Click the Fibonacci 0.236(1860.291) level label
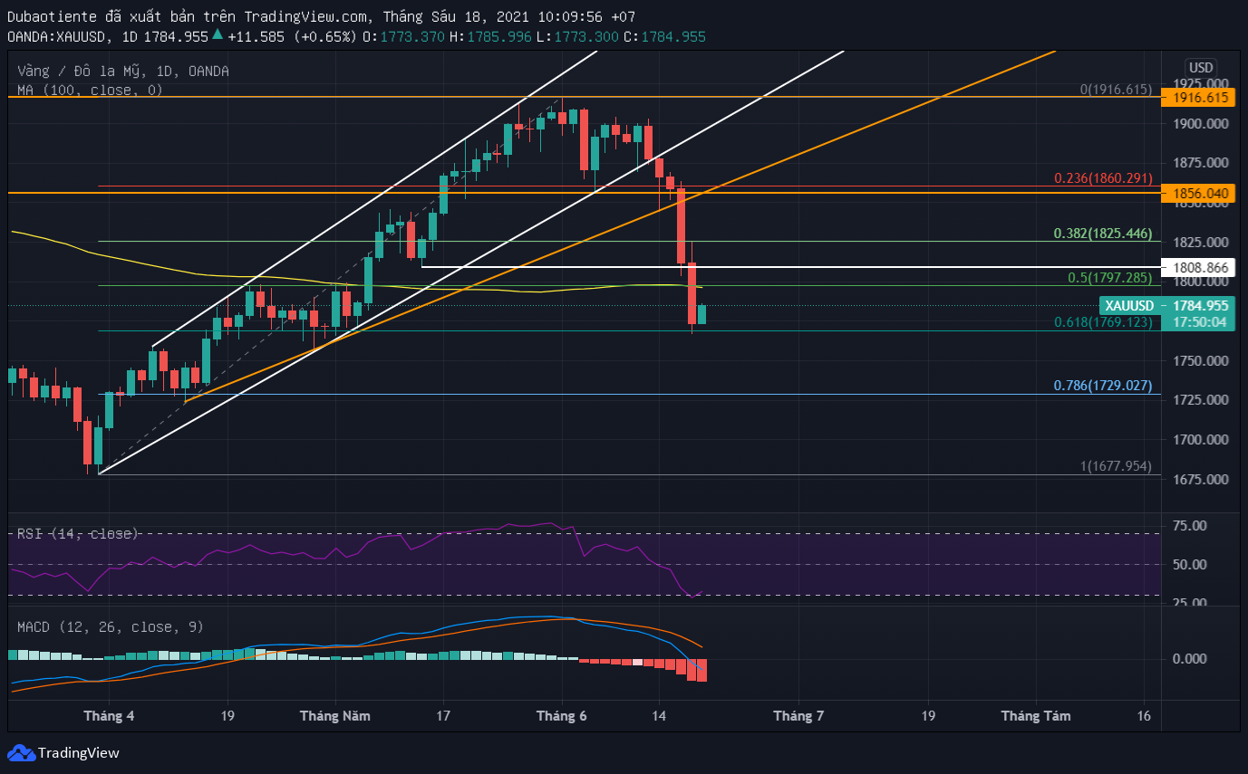This screenshot has height=774, width=1248. coord(1103,179)
